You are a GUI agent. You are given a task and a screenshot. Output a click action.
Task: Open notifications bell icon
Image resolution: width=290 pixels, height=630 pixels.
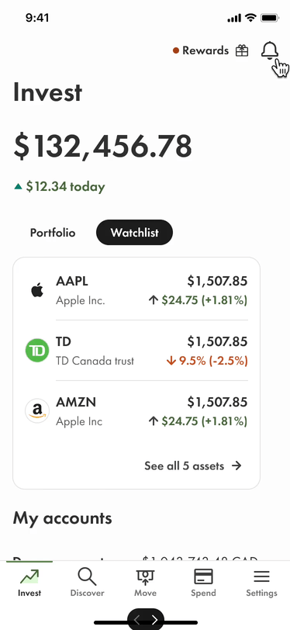tap(270, 50)
